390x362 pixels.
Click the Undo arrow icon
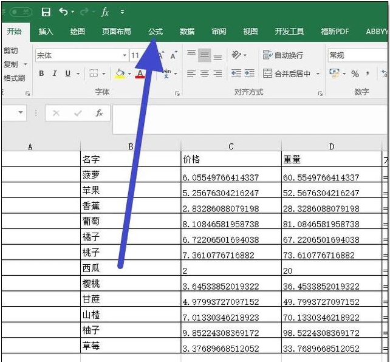click(63, 12)
